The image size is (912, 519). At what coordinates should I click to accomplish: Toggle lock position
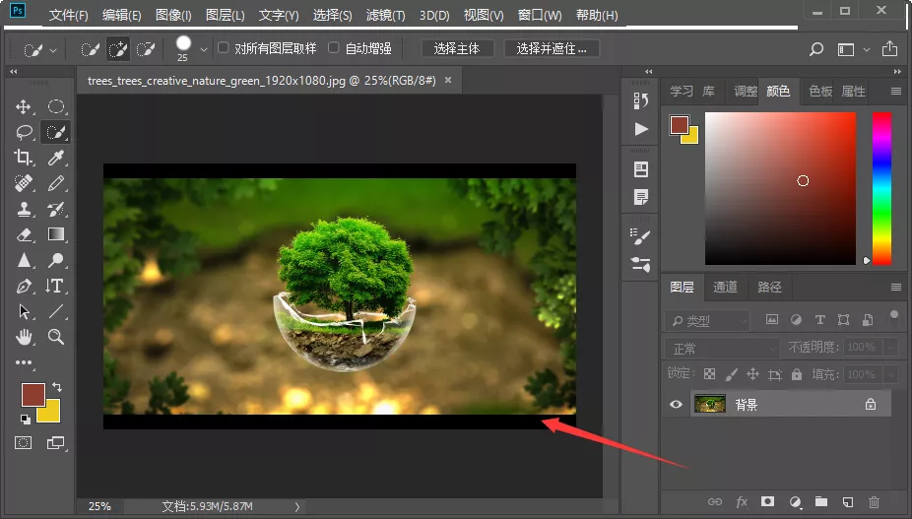tap(752, 374)
